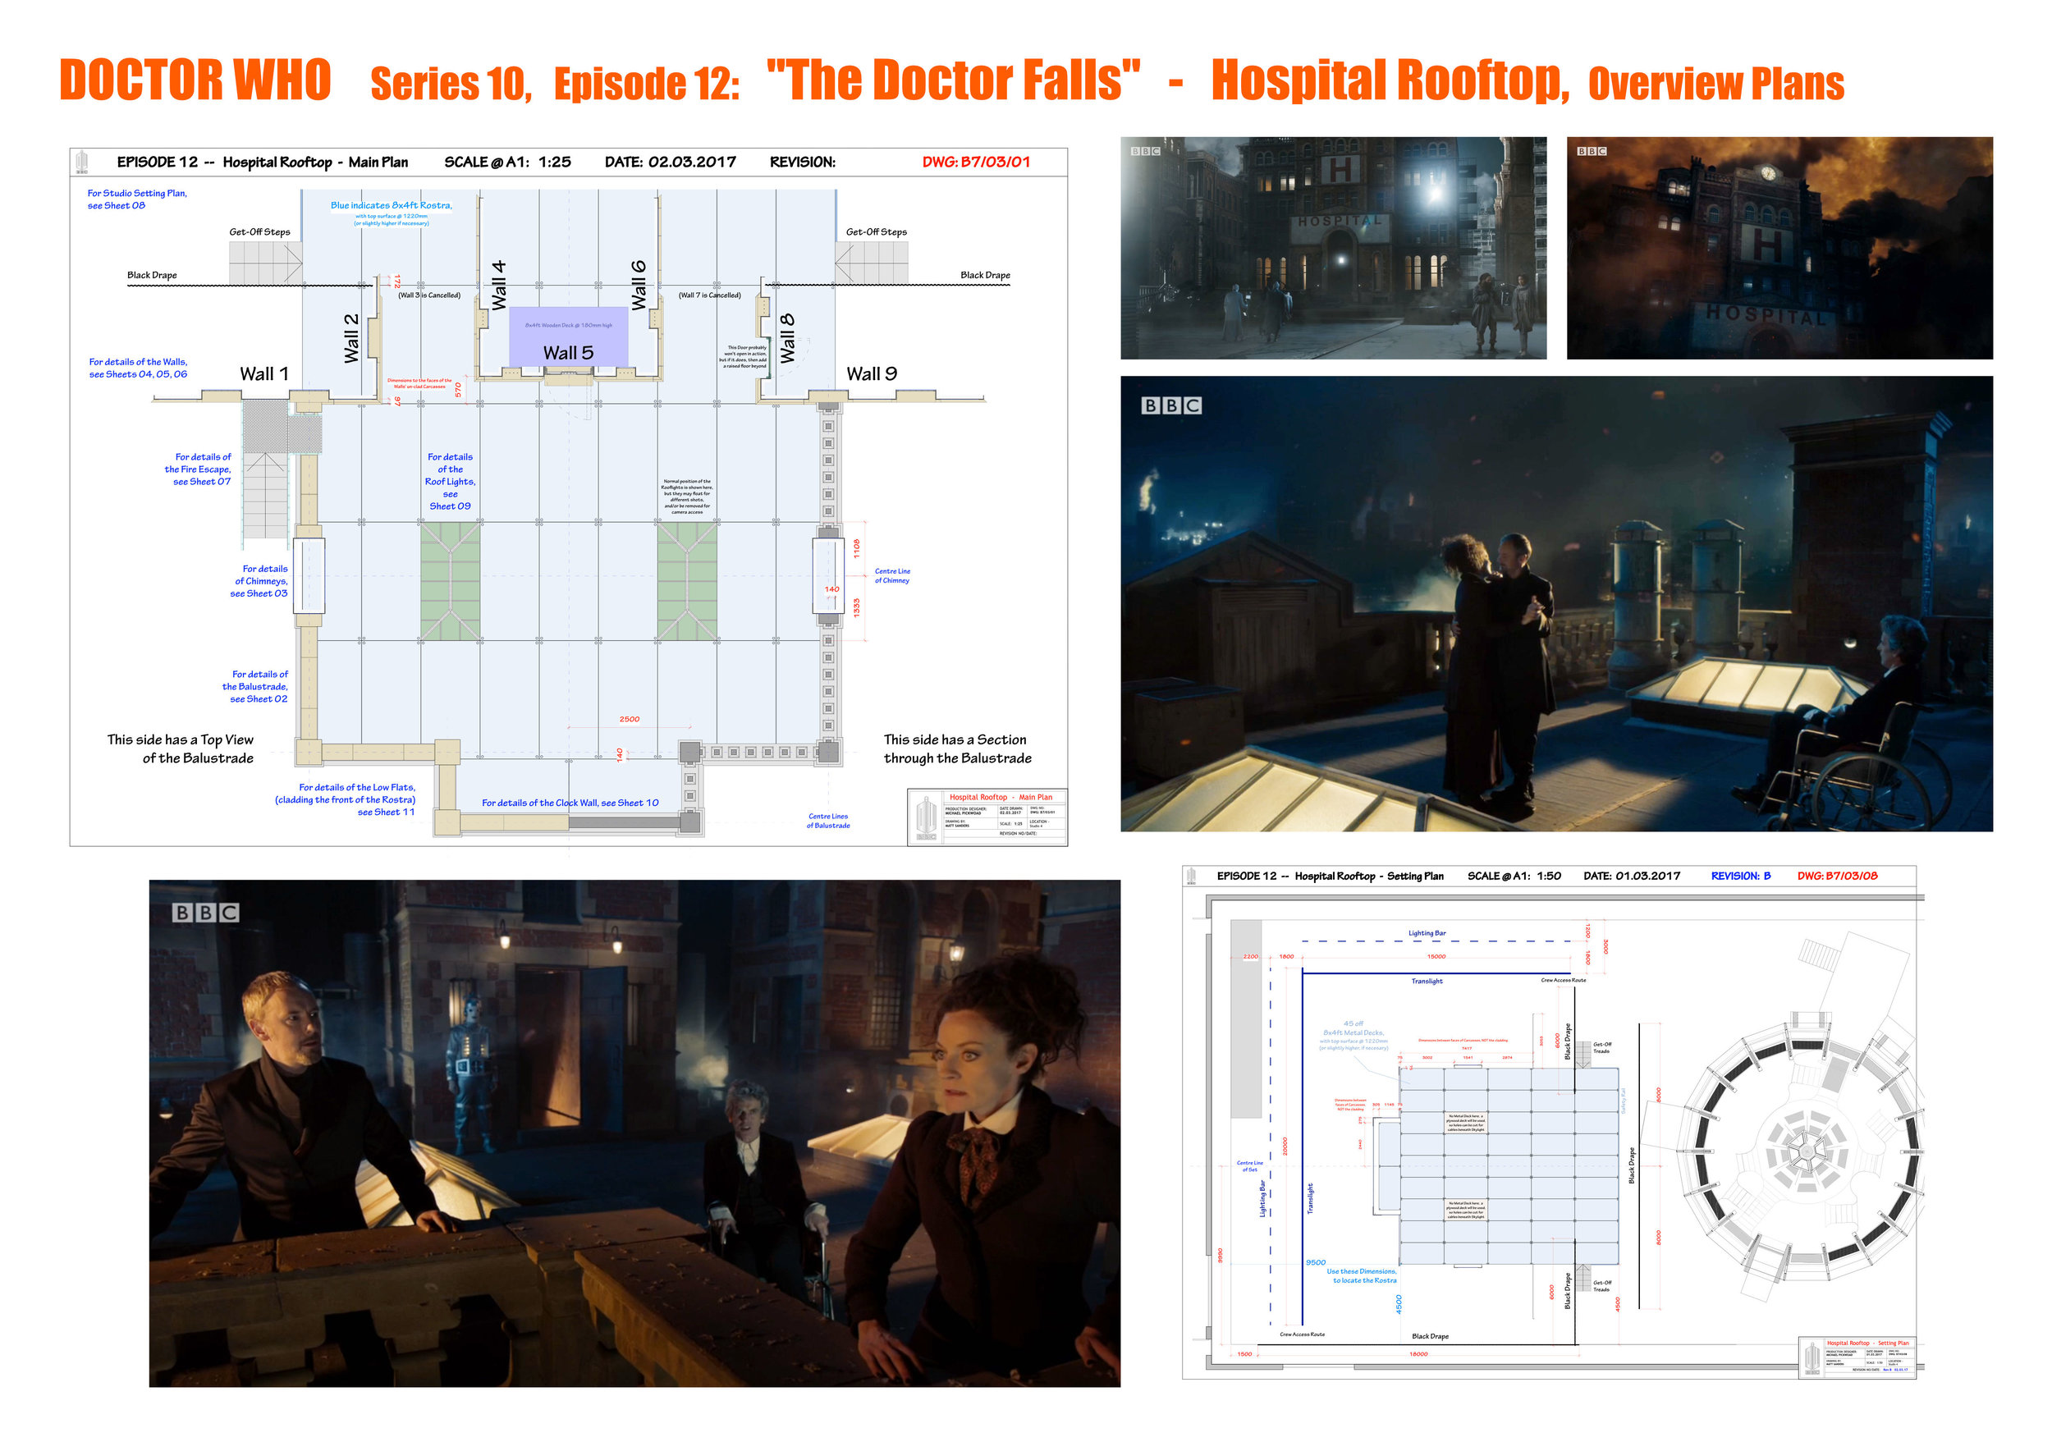Click the 'Wall 6' label
This screenshot has height=1451, width=2052.
click(638, 285)
